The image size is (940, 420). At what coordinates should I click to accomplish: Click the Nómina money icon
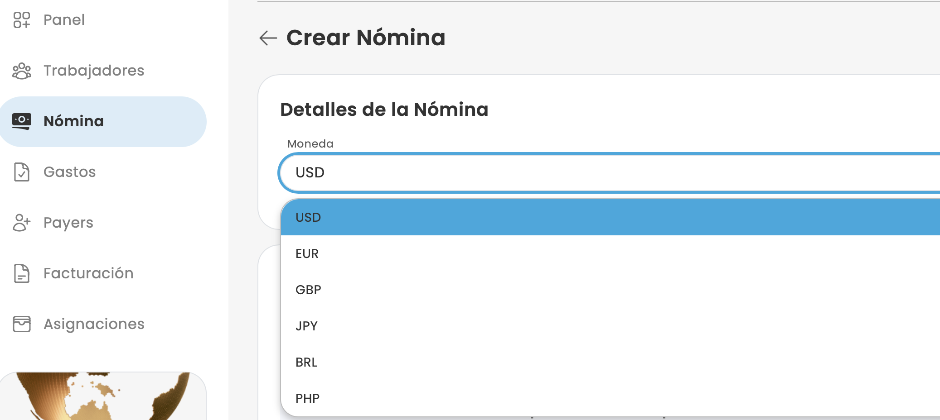[21, 121]
